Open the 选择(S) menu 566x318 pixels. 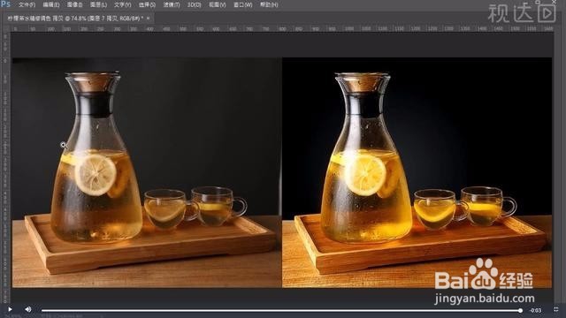(x=147, y=4)
